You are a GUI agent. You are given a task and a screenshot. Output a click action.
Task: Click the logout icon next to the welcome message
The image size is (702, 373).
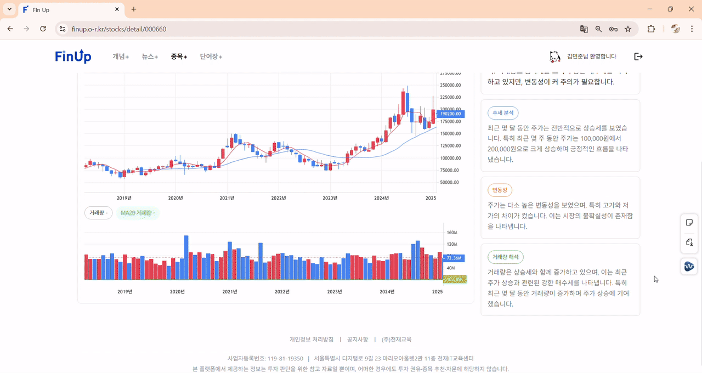point(638,56)
